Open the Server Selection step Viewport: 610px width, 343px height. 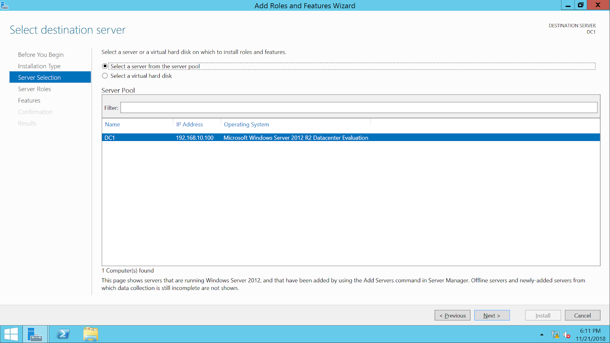tap(50, 77)
